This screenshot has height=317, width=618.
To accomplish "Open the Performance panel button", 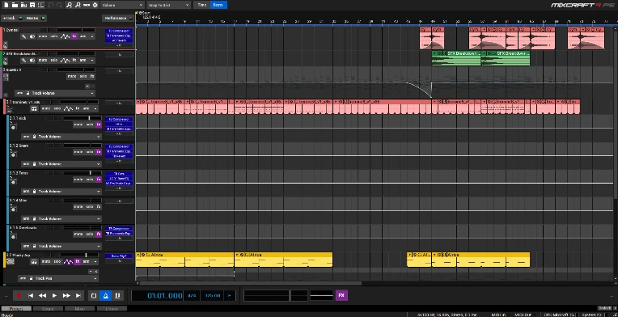I will pyautogui.click(x=118, y=18).
